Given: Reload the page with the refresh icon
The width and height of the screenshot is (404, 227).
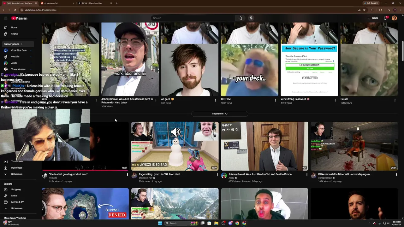Looking at the screenshot, I should click(x=15, y=10).
